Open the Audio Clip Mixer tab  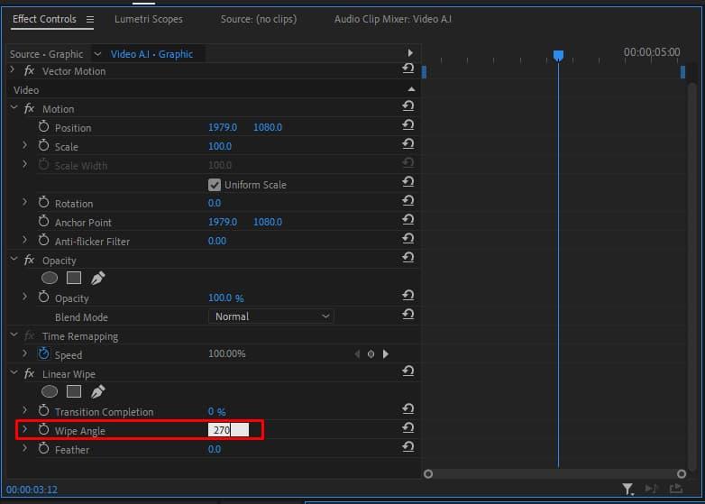click(x=392, y=19)
